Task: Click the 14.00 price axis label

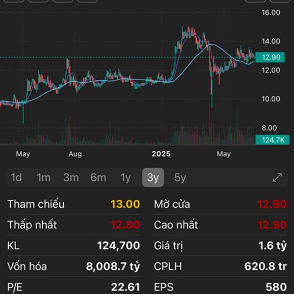Action: pos(271,41)
